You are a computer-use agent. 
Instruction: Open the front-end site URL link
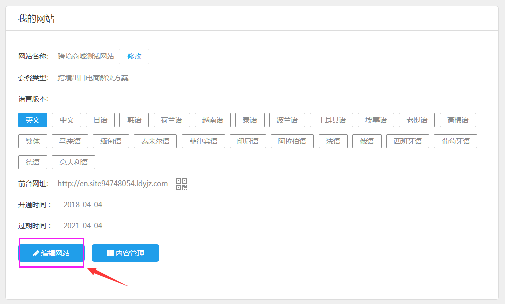112,184
